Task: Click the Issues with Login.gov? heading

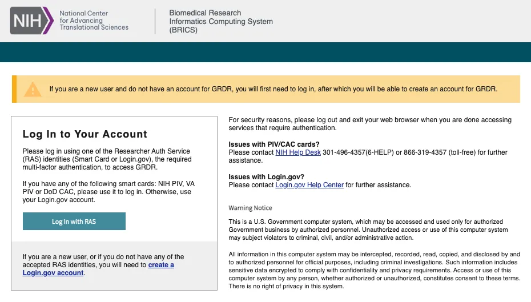Action: point(266,177)
